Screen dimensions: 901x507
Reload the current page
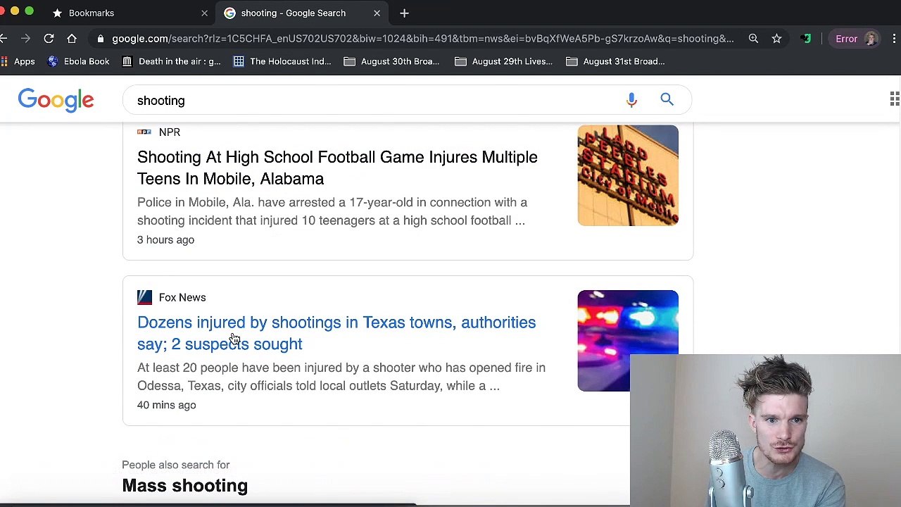click(x=49, y=39)
